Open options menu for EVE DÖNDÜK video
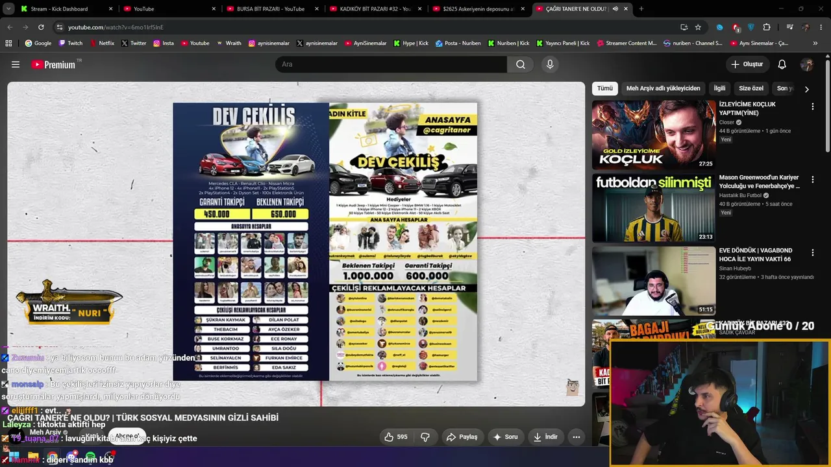 pos(812,252)
